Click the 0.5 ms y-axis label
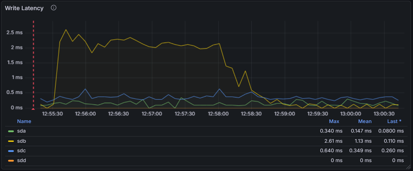The height and width of the screenshot is (171, 413). 15,92
